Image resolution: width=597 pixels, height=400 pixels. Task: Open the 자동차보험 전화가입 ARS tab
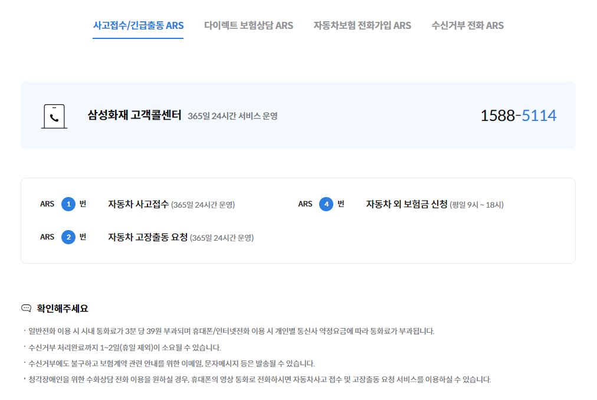coord(362,25)
